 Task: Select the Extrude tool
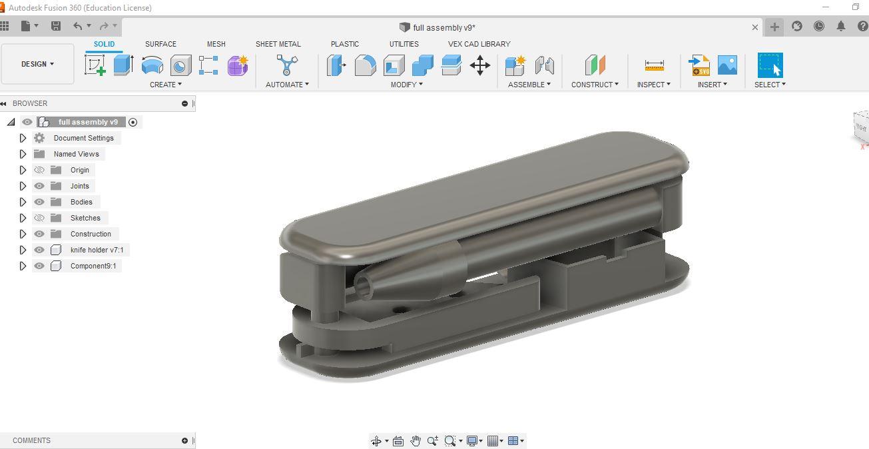point(123,65)
